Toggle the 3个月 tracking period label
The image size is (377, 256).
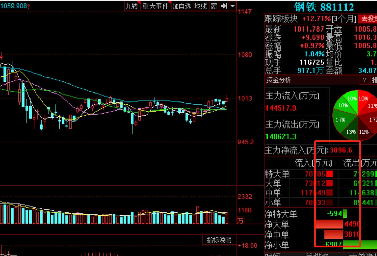tap(345, 20)
